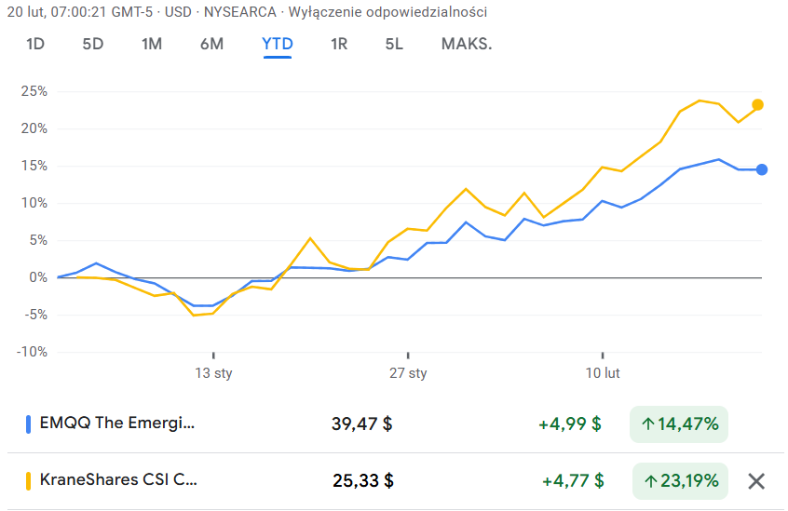The image size is (788, 511).
Task: Select the MAKS. maximum range
Action: [466, 44]
